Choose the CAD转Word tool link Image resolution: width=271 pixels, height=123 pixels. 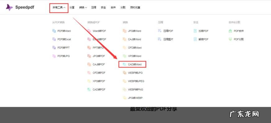[135, 64]
